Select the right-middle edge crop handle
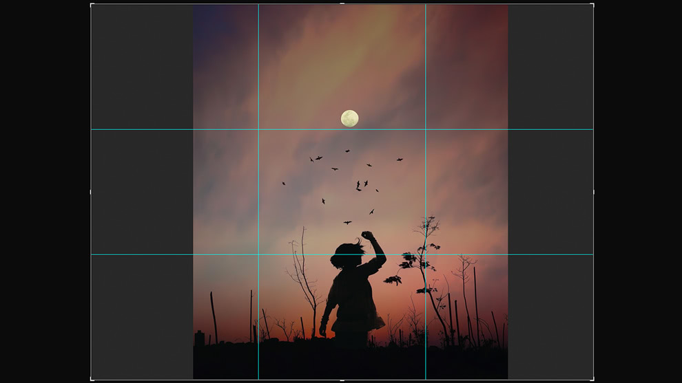 pos(593,192)
